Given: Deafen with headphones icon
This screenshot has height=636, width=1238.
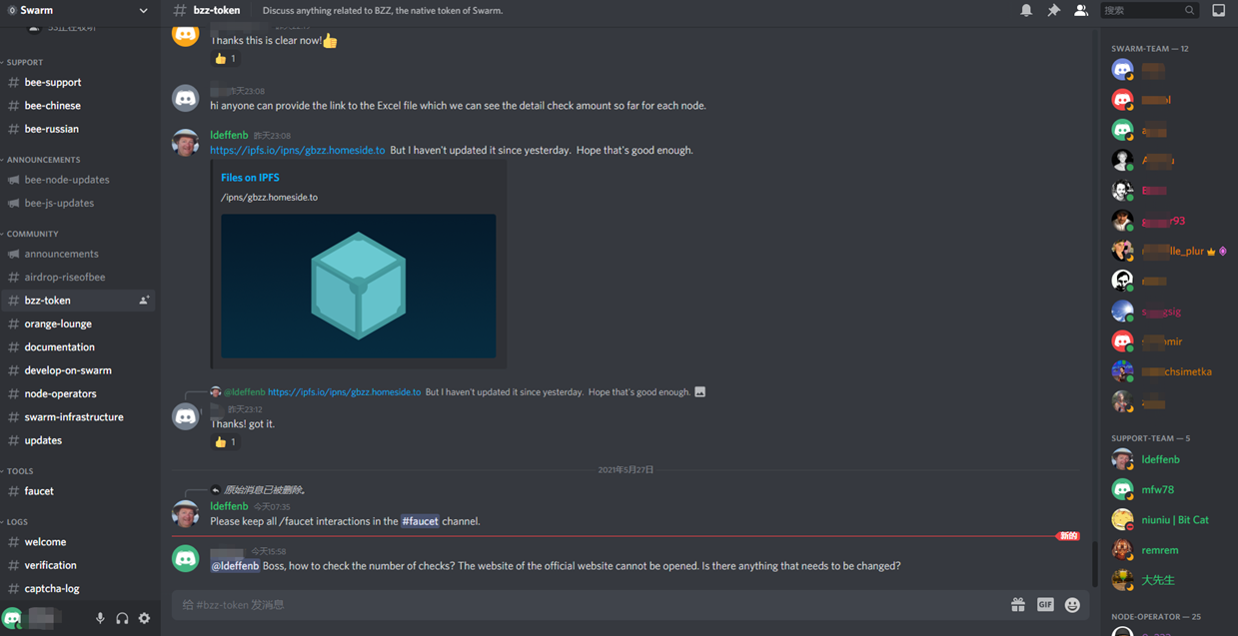Looking at the screenshot, I should [122, 618].
